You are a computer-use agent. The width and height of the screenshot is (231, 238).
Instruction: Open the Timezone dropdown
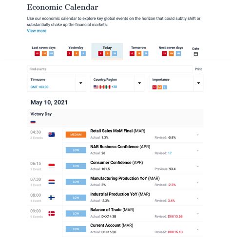57,83
